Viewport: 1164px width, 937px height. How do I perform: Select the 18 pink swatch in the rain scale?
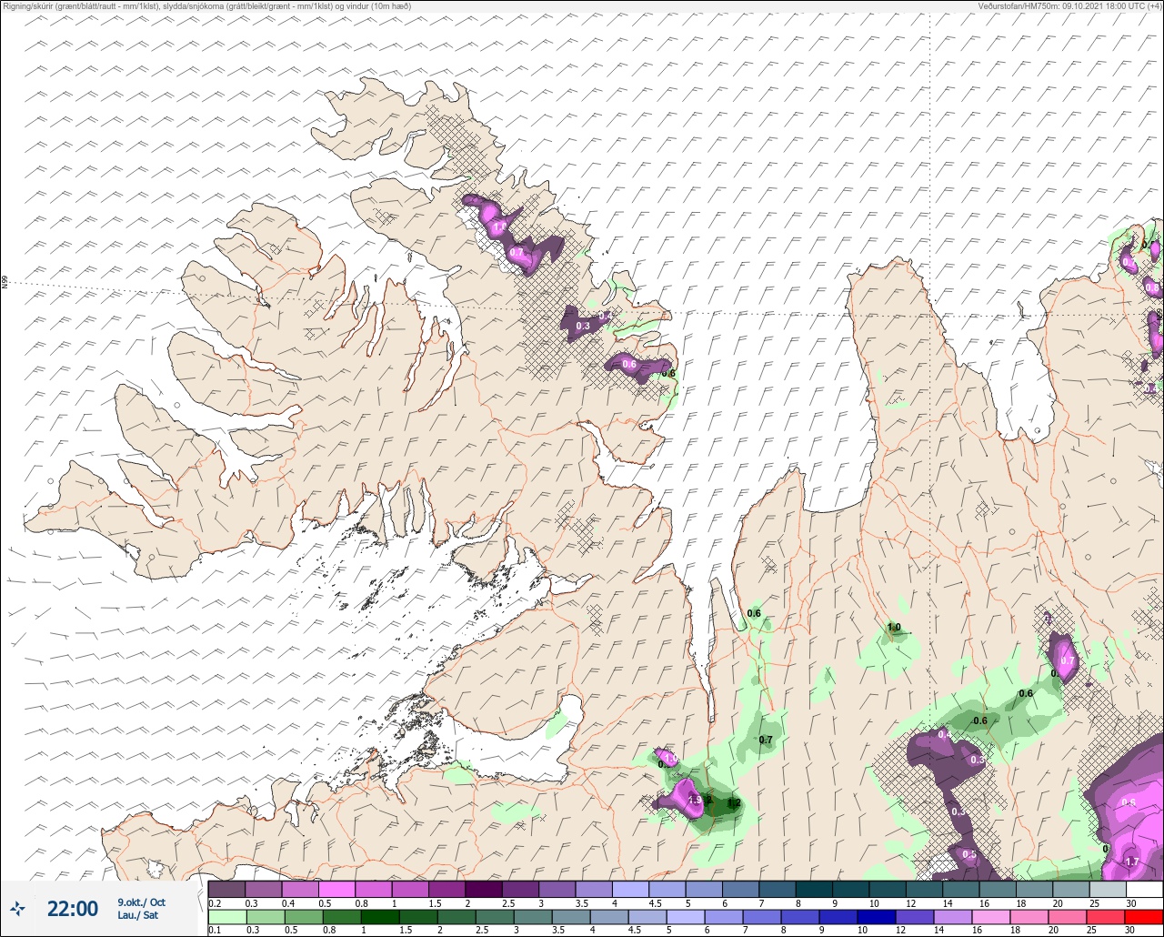point(1029,917)
